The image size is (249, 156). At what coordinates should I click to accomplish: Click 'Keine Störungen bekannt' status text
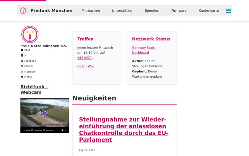[x=147, y=63]
